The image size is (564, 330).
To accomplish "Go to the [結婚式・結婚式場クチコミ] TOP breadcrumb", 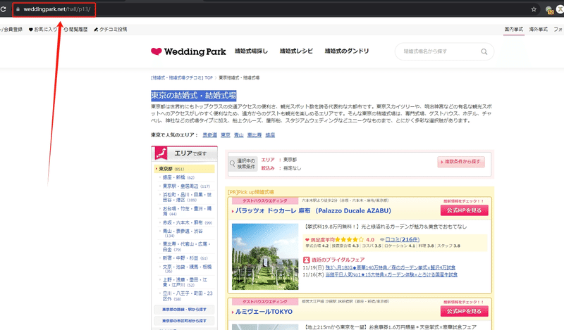I will 182,77.
